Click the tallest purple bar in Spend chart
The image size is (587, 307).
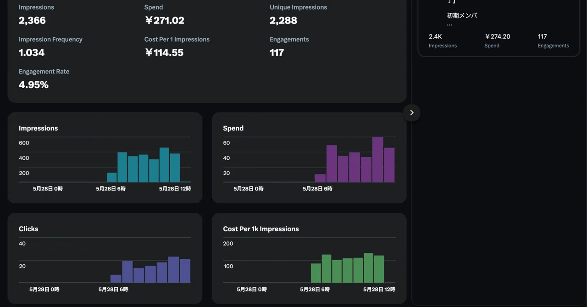coord(378,160)
